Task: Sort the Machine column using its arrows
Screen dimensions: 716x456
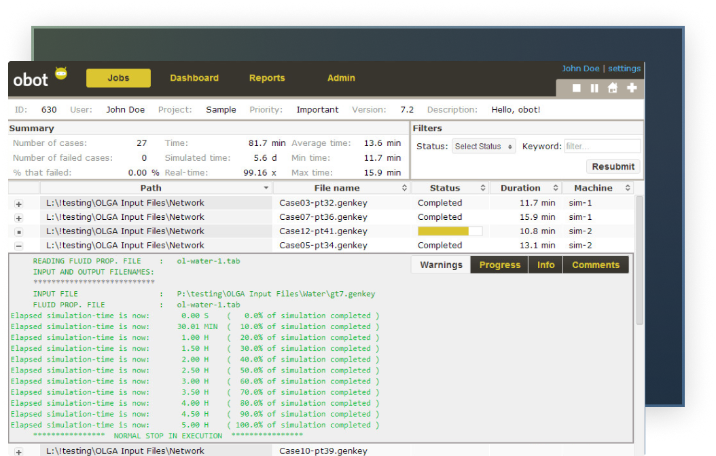Action: tap(628, 189)
